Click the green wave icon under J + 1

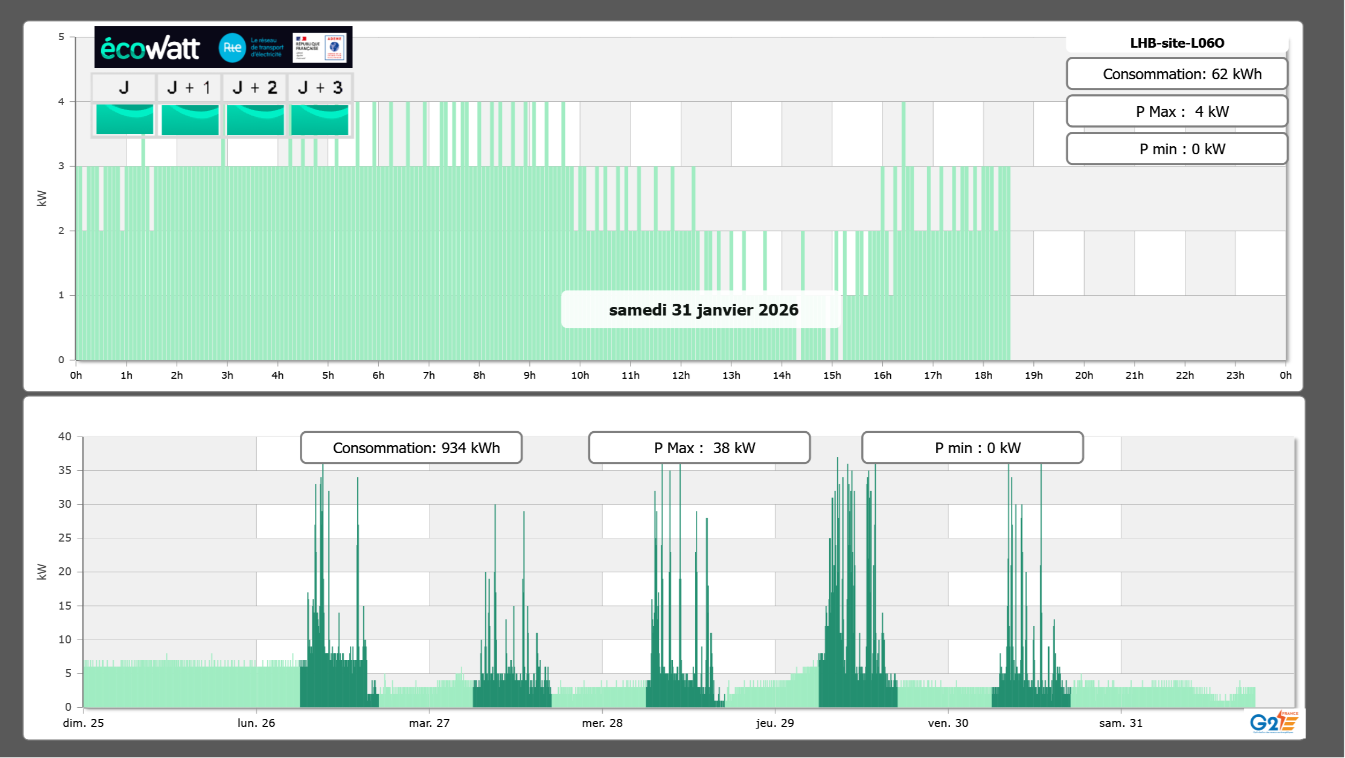click(x=190, y=119)
